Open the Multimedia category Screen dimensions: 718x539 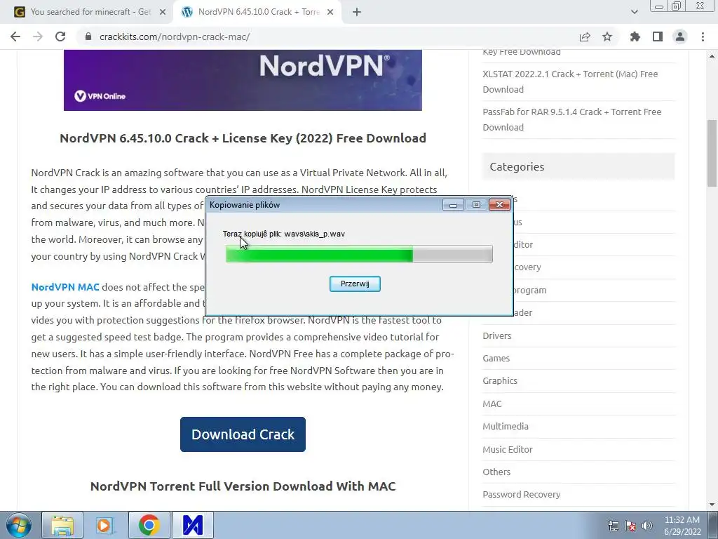(x=506, y=426)
